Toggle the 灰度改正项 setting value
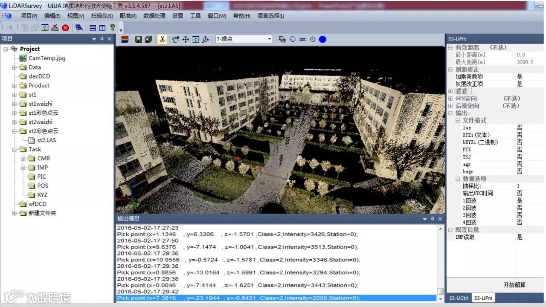Image resolution: width=546 pixels, height=307 pixels. coord(530,84)
